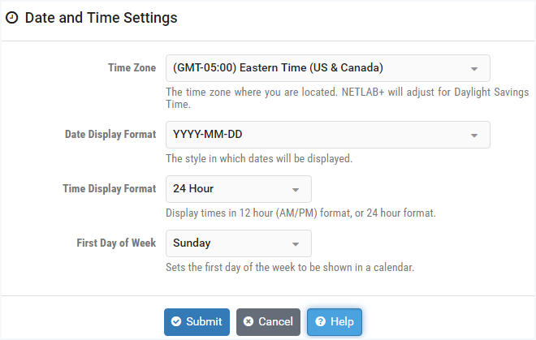Image resolution: width=536 pixels, height=340 pixels.
Task: Click the Time Zone label
Action: 132,67
